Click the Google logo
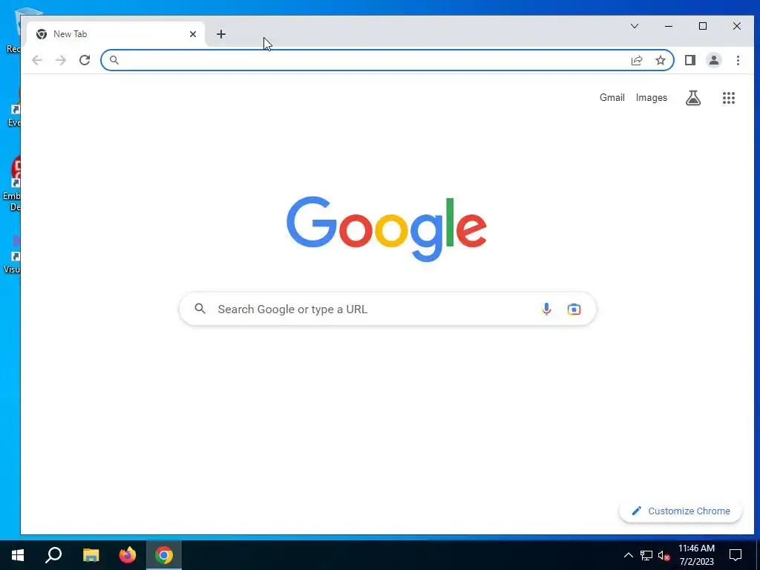This screenshot has height=570, width=760. click(387, 229)
